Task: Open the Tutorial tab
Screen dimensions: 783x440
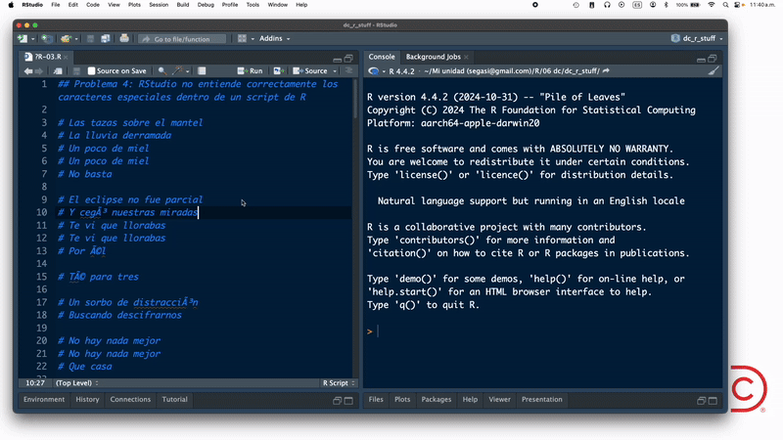Action: click(x=175, y=400)
